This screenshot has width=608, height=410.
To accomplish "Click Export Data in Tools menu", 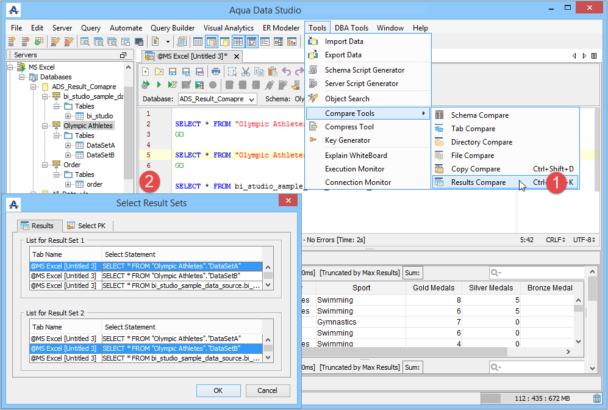I will [x=343, y=55].
